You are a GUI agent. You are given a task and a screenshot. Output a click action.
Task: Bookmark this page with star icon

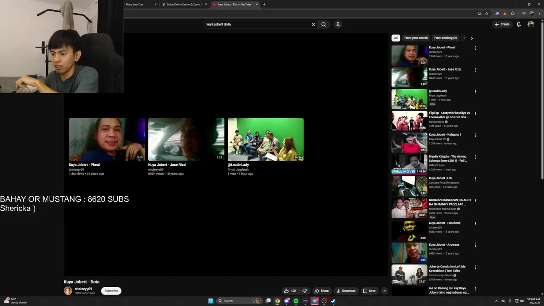click(487, 14)
